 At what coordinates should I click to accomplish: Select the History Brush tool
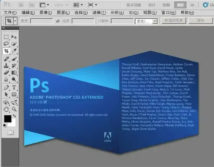(x=14, y=66)
